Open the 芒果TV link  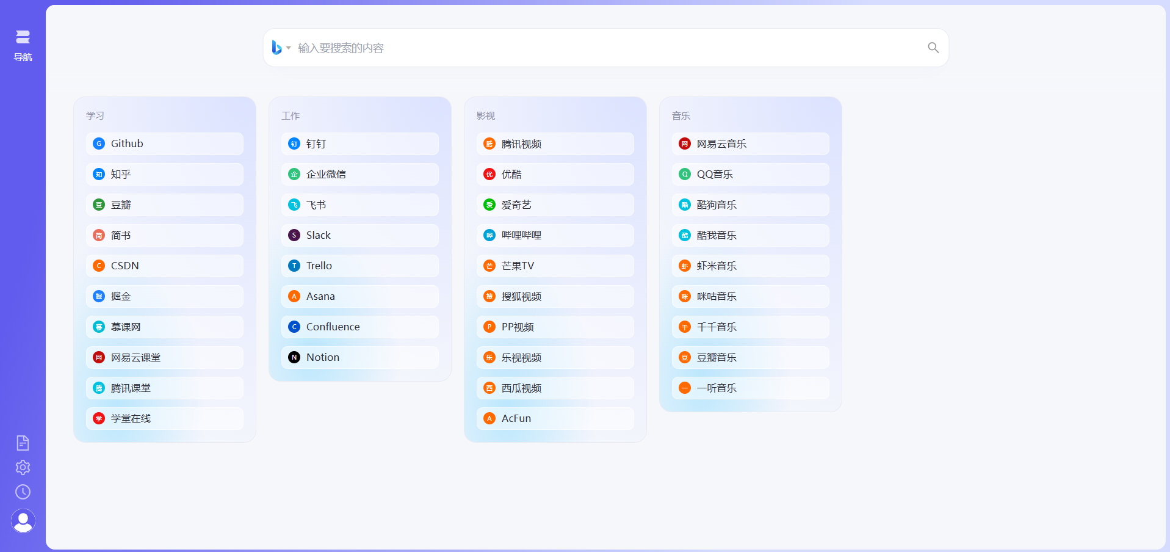555,266
